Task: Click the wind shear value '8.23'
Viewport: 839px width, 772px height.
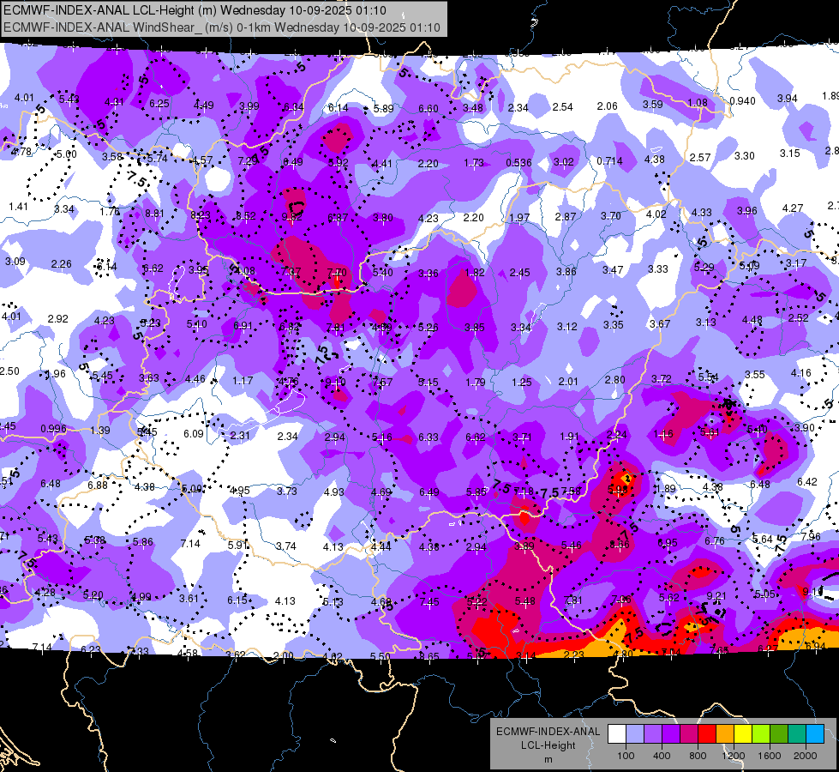Action: pos(201,215)
